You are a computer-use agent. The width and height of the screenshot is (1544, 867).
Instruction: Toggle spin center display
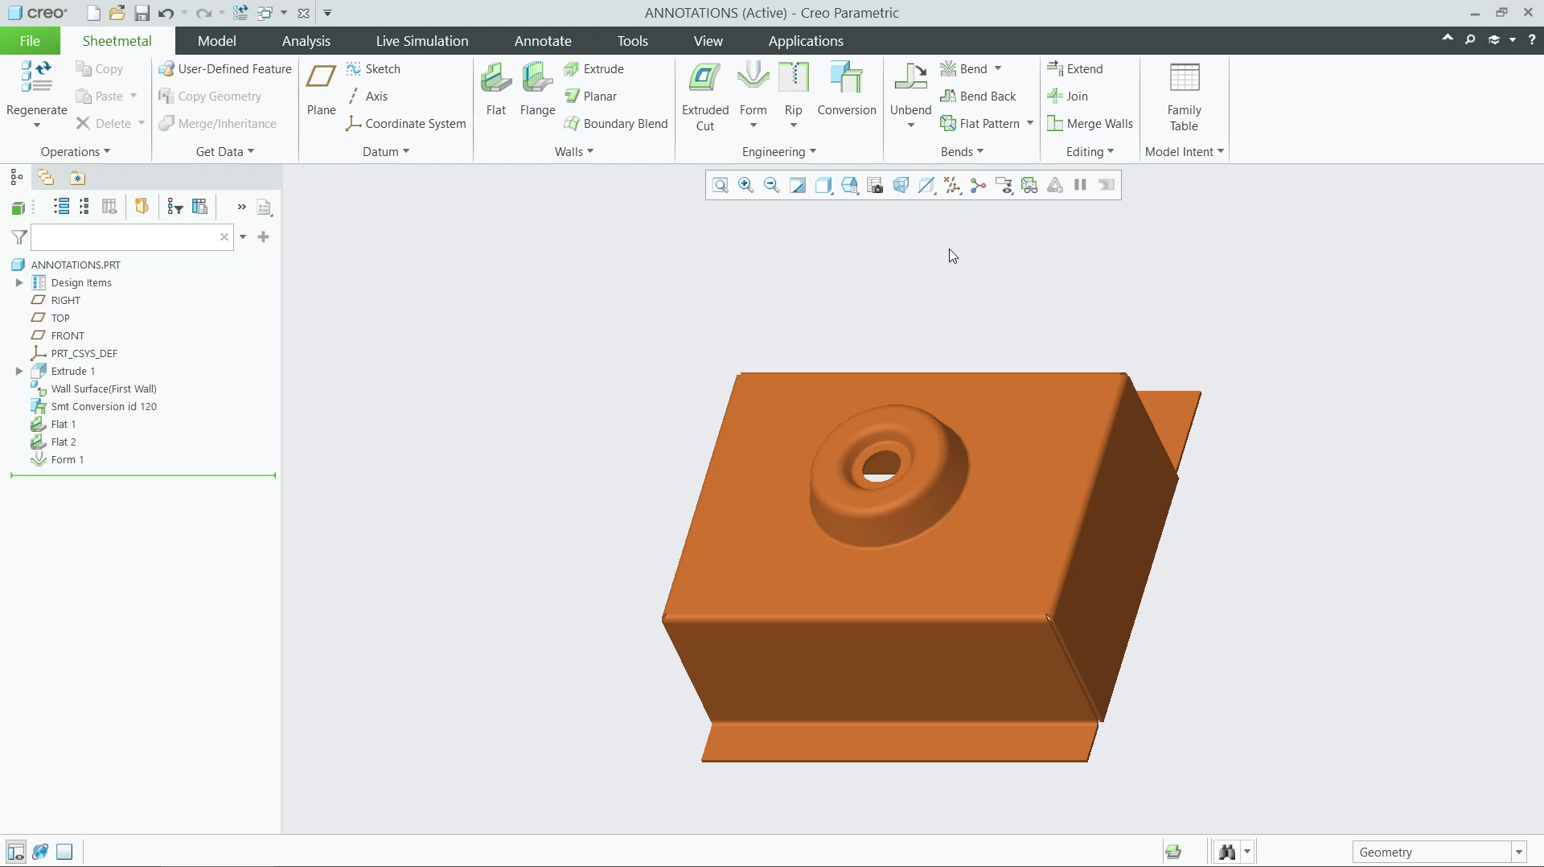click(x=978, y=186)
